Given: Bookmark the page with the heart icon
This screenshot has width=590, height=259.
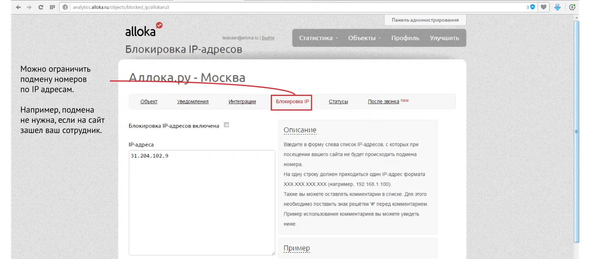Looking at the screenshot, I should coord(544,7).
